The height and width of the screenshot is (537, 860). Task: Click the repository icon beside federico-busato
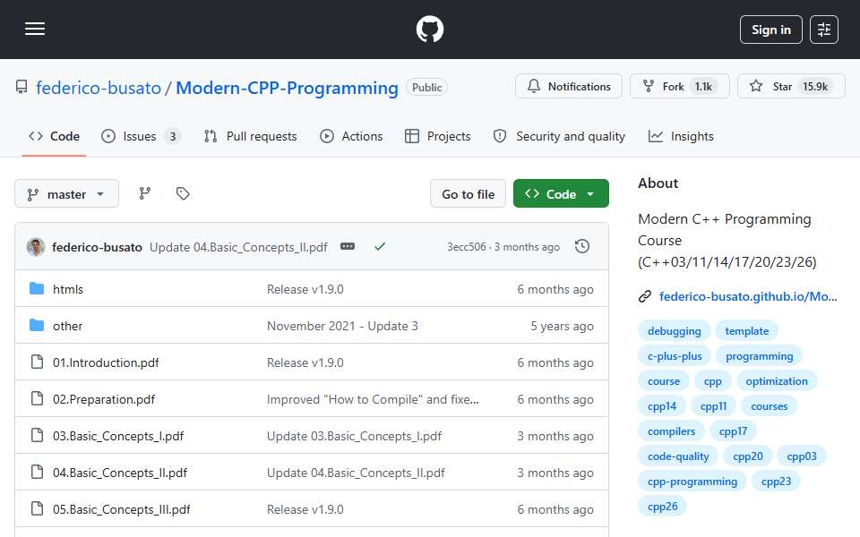21,87
